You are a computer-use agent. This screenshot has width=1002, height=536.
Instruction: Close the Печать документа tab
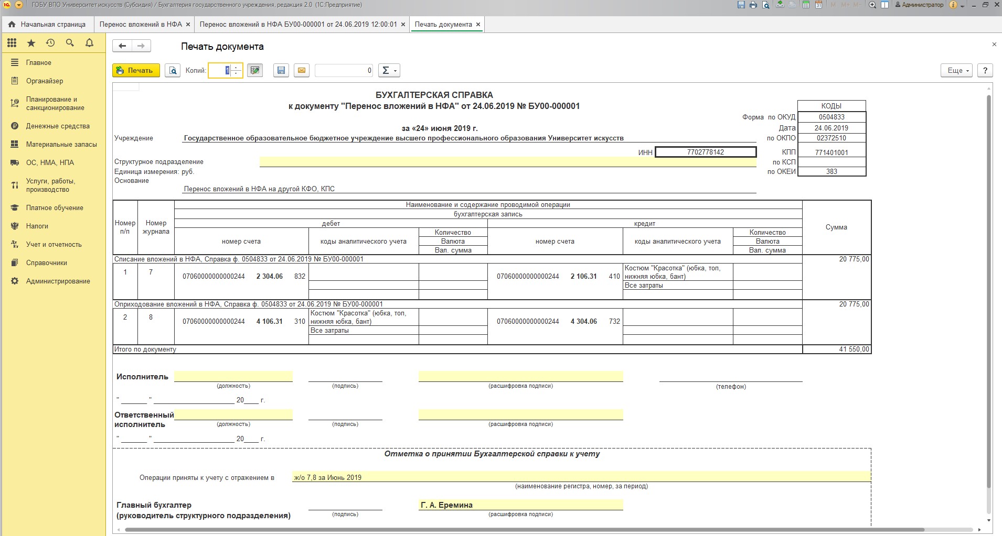(478, 24)
